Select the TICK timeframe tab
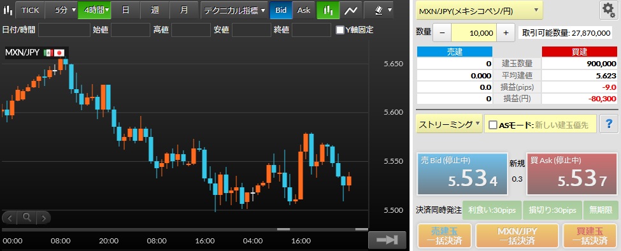 pos(30,10)
